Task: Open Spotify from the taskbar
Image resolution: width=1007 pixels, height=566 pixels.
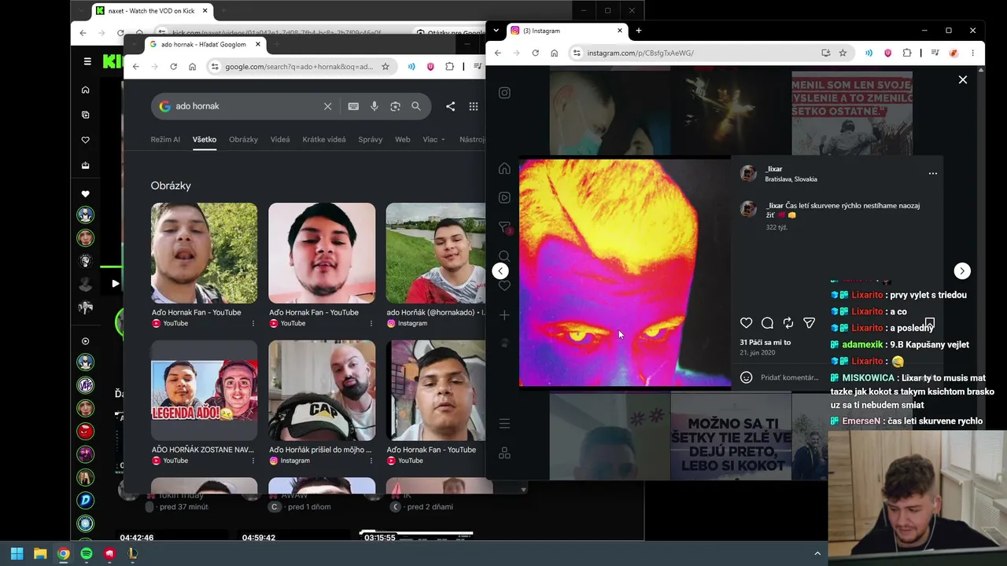Action: pyautogui.click(x=87, y=553)
